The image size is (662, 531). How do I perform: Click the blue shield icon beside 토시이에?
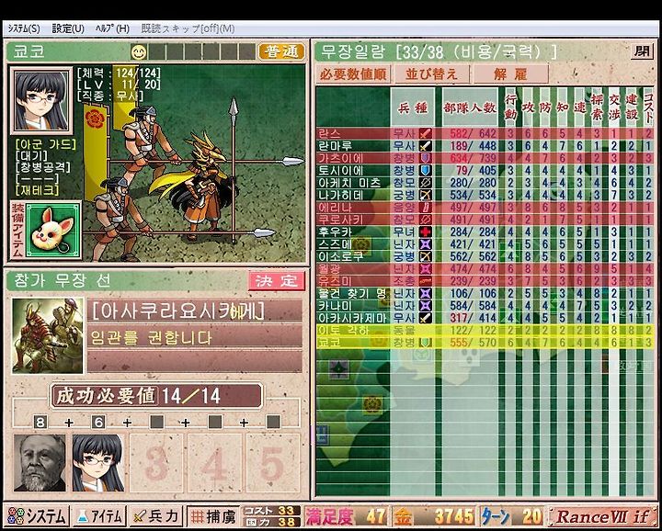coord(425,171)
